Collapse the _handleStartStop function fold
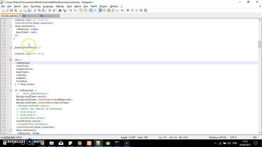This screenshot has height=147, width=262. click(11, 47)
